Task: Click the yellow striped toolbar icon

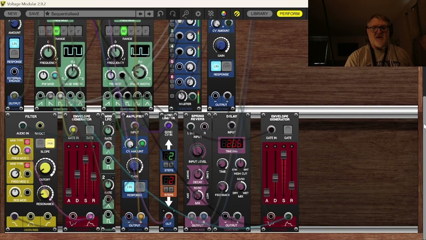Action: click(x=237, y=14)
